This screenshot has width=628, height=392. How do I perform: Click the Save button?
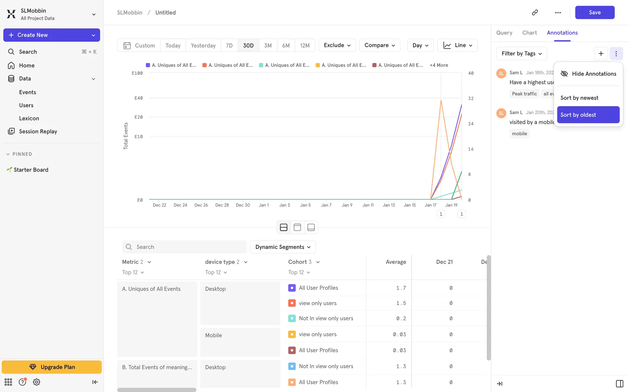click(x=594, y=12)
